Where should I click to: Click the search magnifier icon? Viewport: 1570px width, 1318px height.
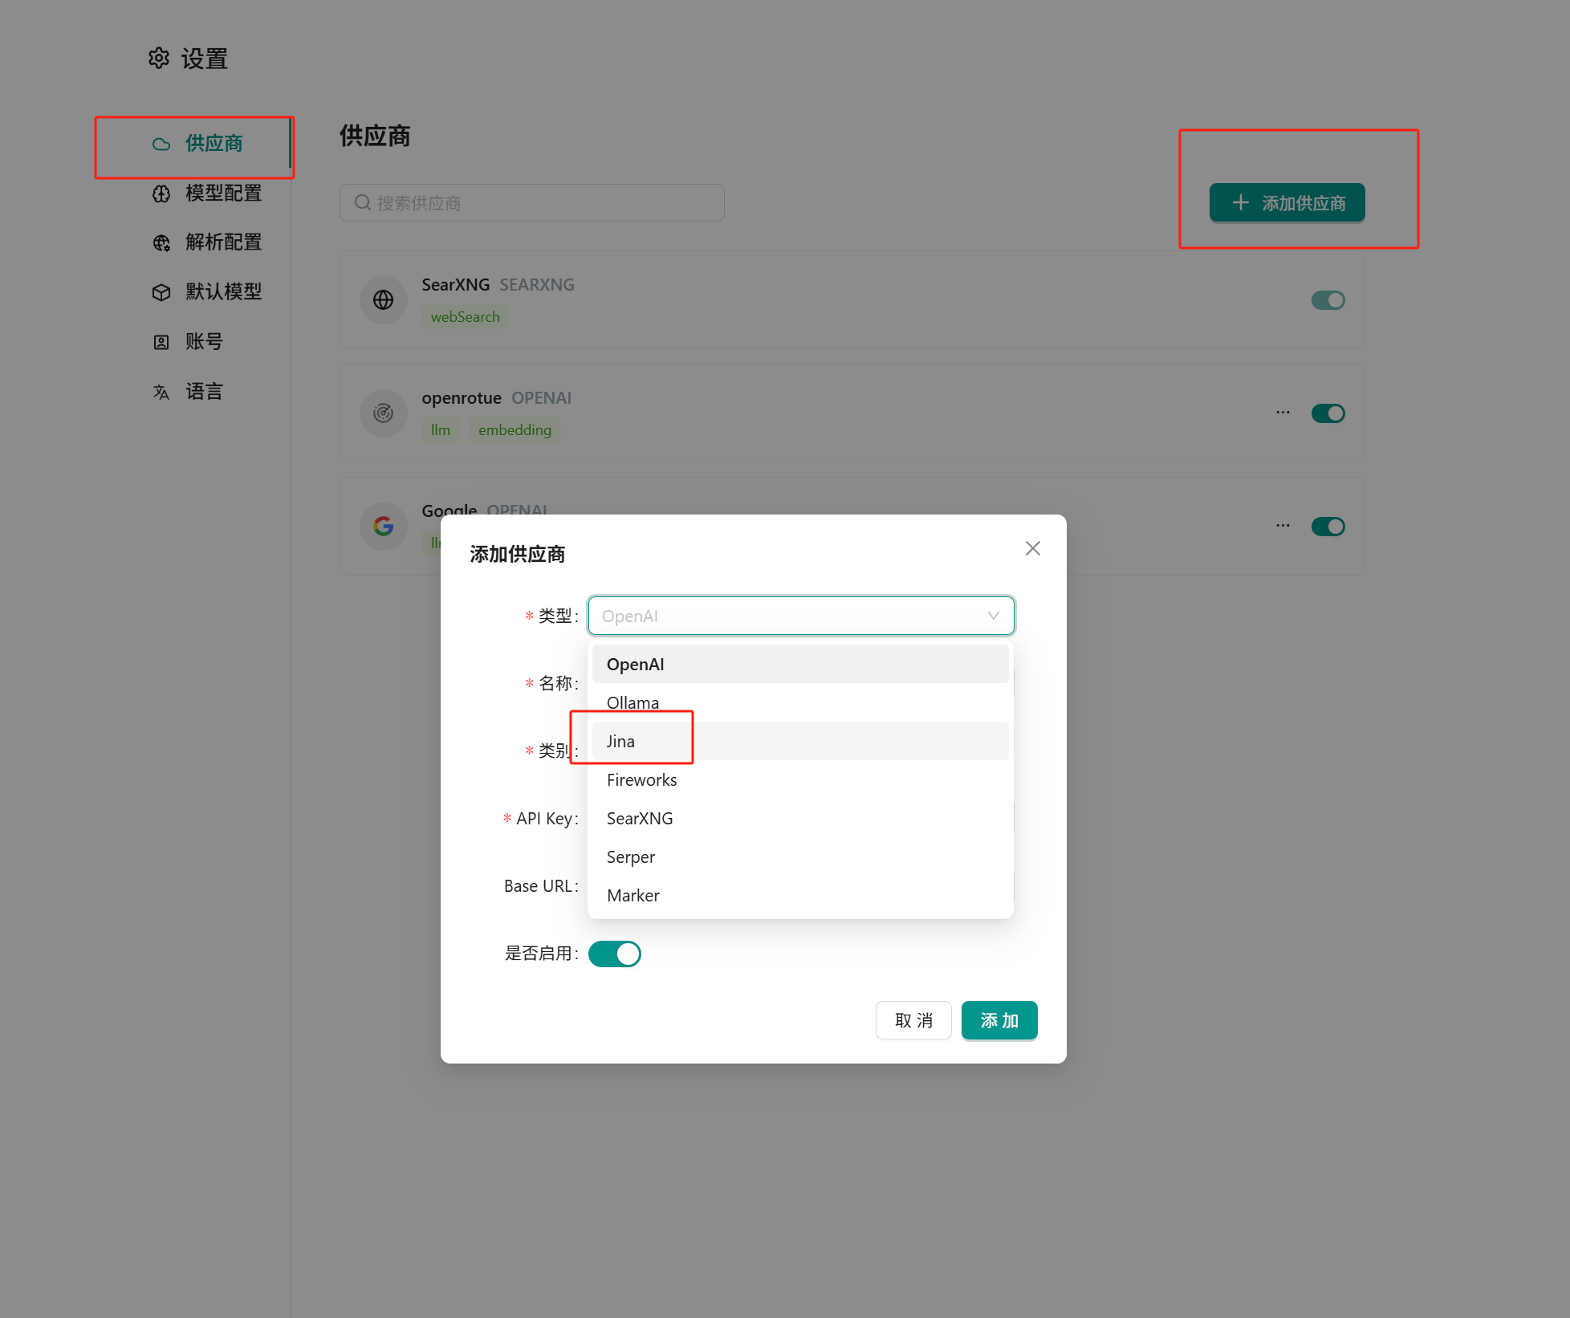(363, 202)
